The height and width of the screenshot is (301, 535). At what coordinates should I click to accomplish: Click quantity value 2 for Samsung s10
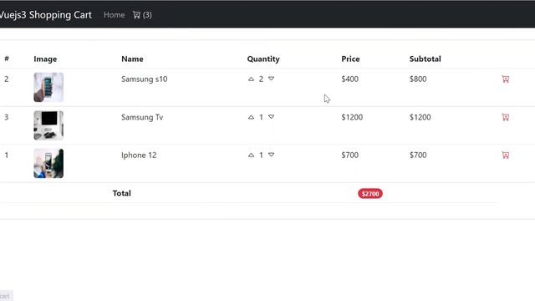pyautogui.click(x=261, y=79)
